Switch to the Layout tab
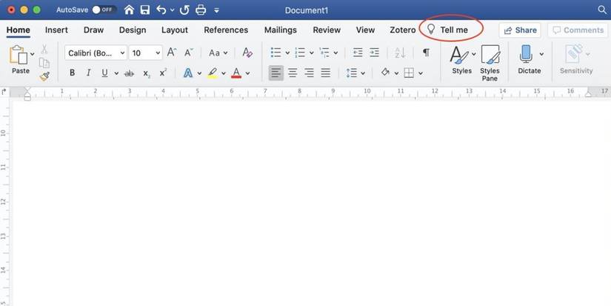Image resolution: width=611 pixels, height=306 pixels. pyautogui.click(x=175, y=30)
